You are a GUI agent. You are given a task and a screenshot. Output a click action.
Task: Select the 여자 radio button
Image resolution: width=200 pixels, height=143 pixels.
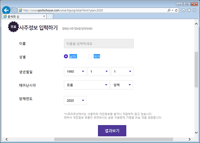click(x=90, y=56)
